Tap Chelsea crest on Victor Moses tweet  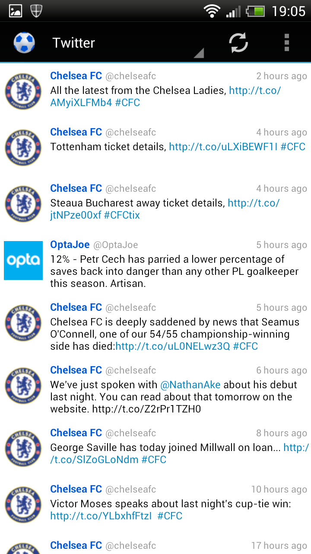click(23, 504)
